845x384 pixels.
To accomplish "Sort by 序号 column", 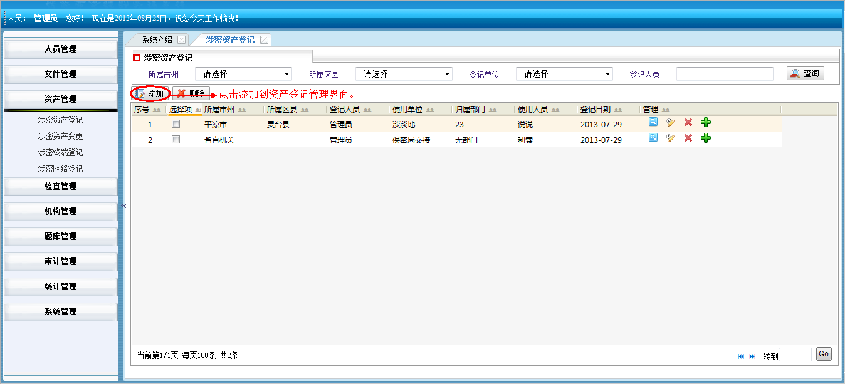I will point(148,110).
